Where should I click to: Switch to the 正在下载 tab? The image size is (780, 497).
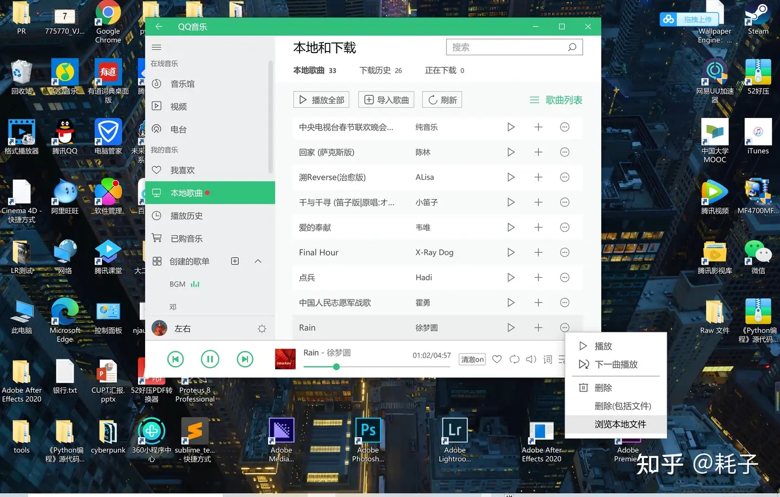(x=445, y=70)
